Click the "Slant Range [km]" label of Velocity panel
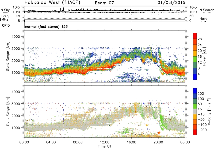The width and height of the screenshot is (214, 148). click(7, 111)
